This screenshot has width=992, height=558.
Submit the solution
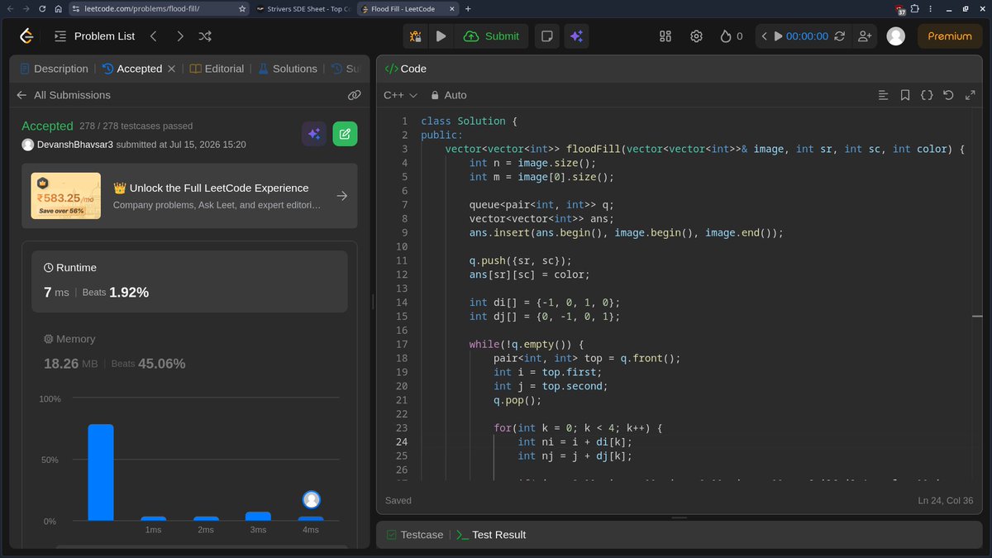(492, 36)
